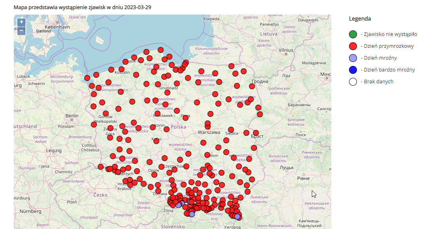Viewport: 425px width, 229px height.
Task: Select red marker right of Siedlce label
Action: [x=247, y=133]
